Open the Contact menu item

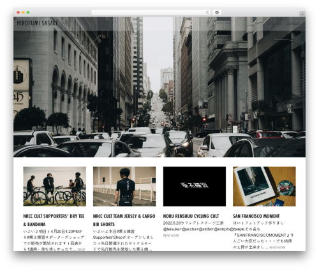293,24
